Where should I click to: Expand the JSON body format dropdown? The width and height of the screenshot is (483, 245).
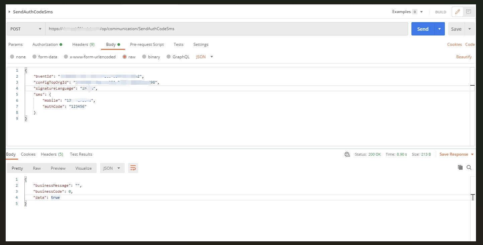(205, 57)
